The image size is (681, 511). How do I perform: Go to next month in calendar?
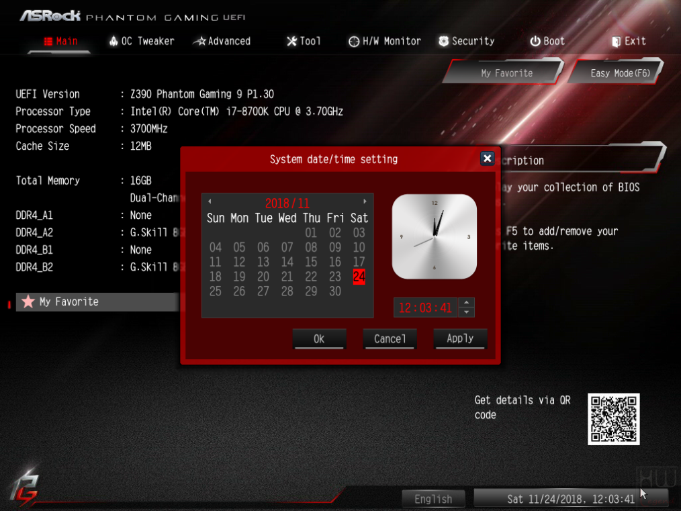[x=365, y=201]
